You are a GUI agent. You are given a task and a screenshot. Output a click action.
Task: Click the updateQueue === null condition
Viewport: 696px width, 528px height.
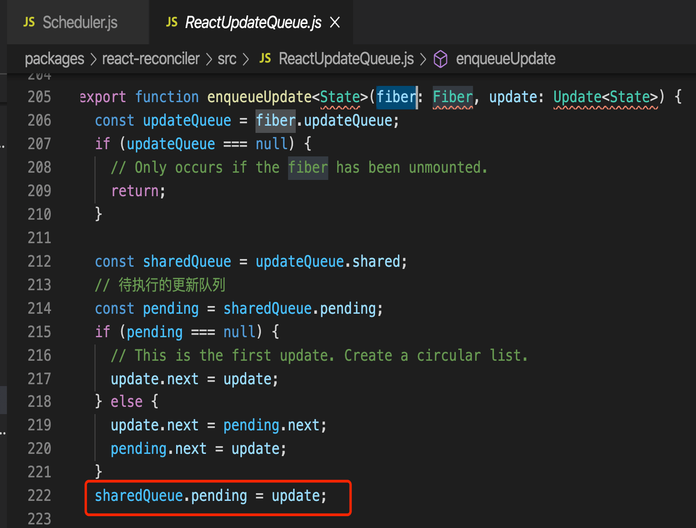[x=207, y=144]
